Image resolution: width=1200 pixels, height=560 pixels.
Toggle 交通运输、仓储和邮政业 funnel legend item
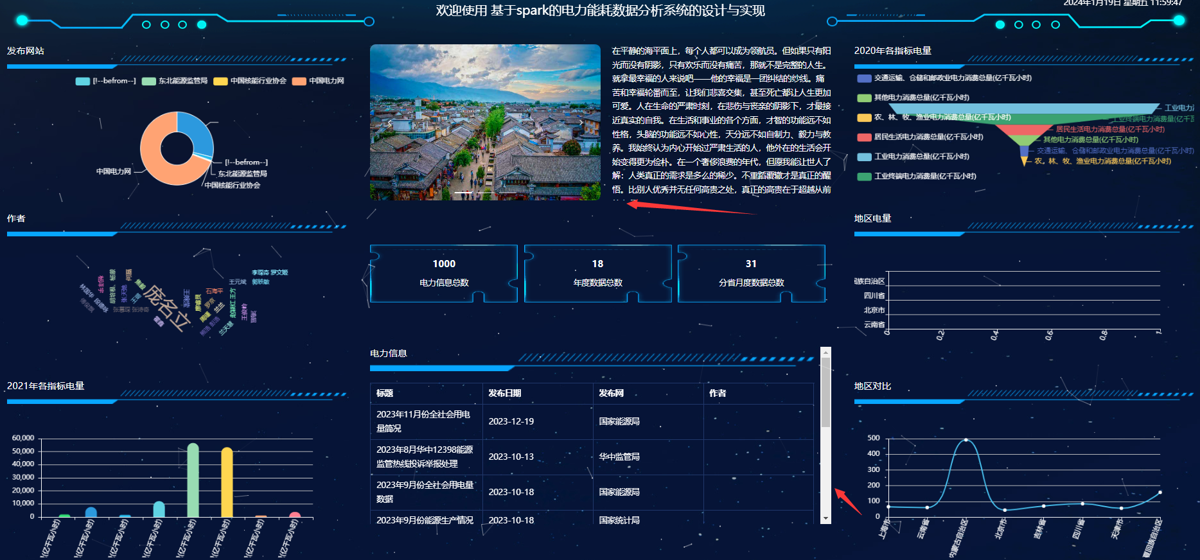944,78
